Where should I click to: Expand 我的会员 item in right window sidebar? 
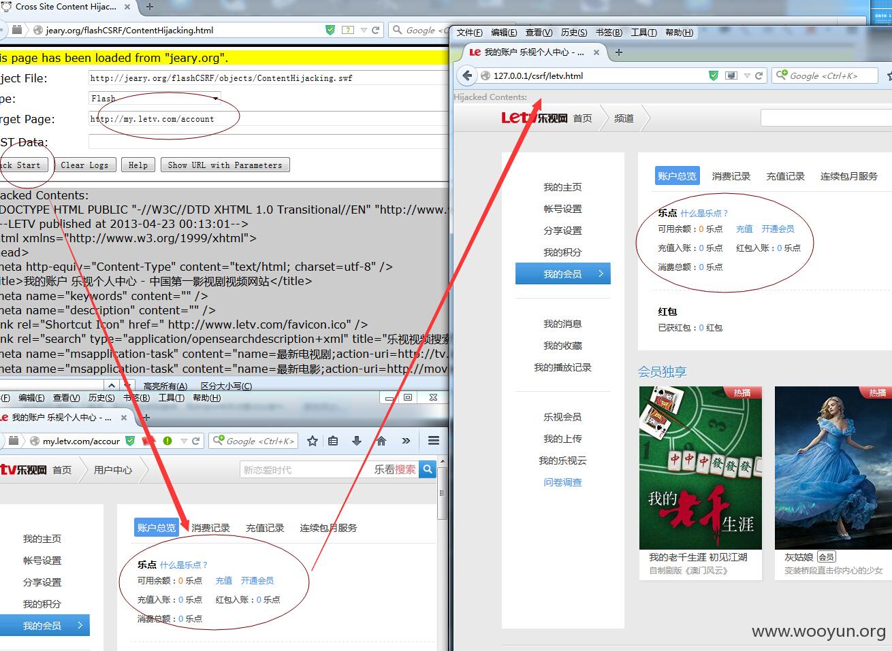click(x=563, y=273)
